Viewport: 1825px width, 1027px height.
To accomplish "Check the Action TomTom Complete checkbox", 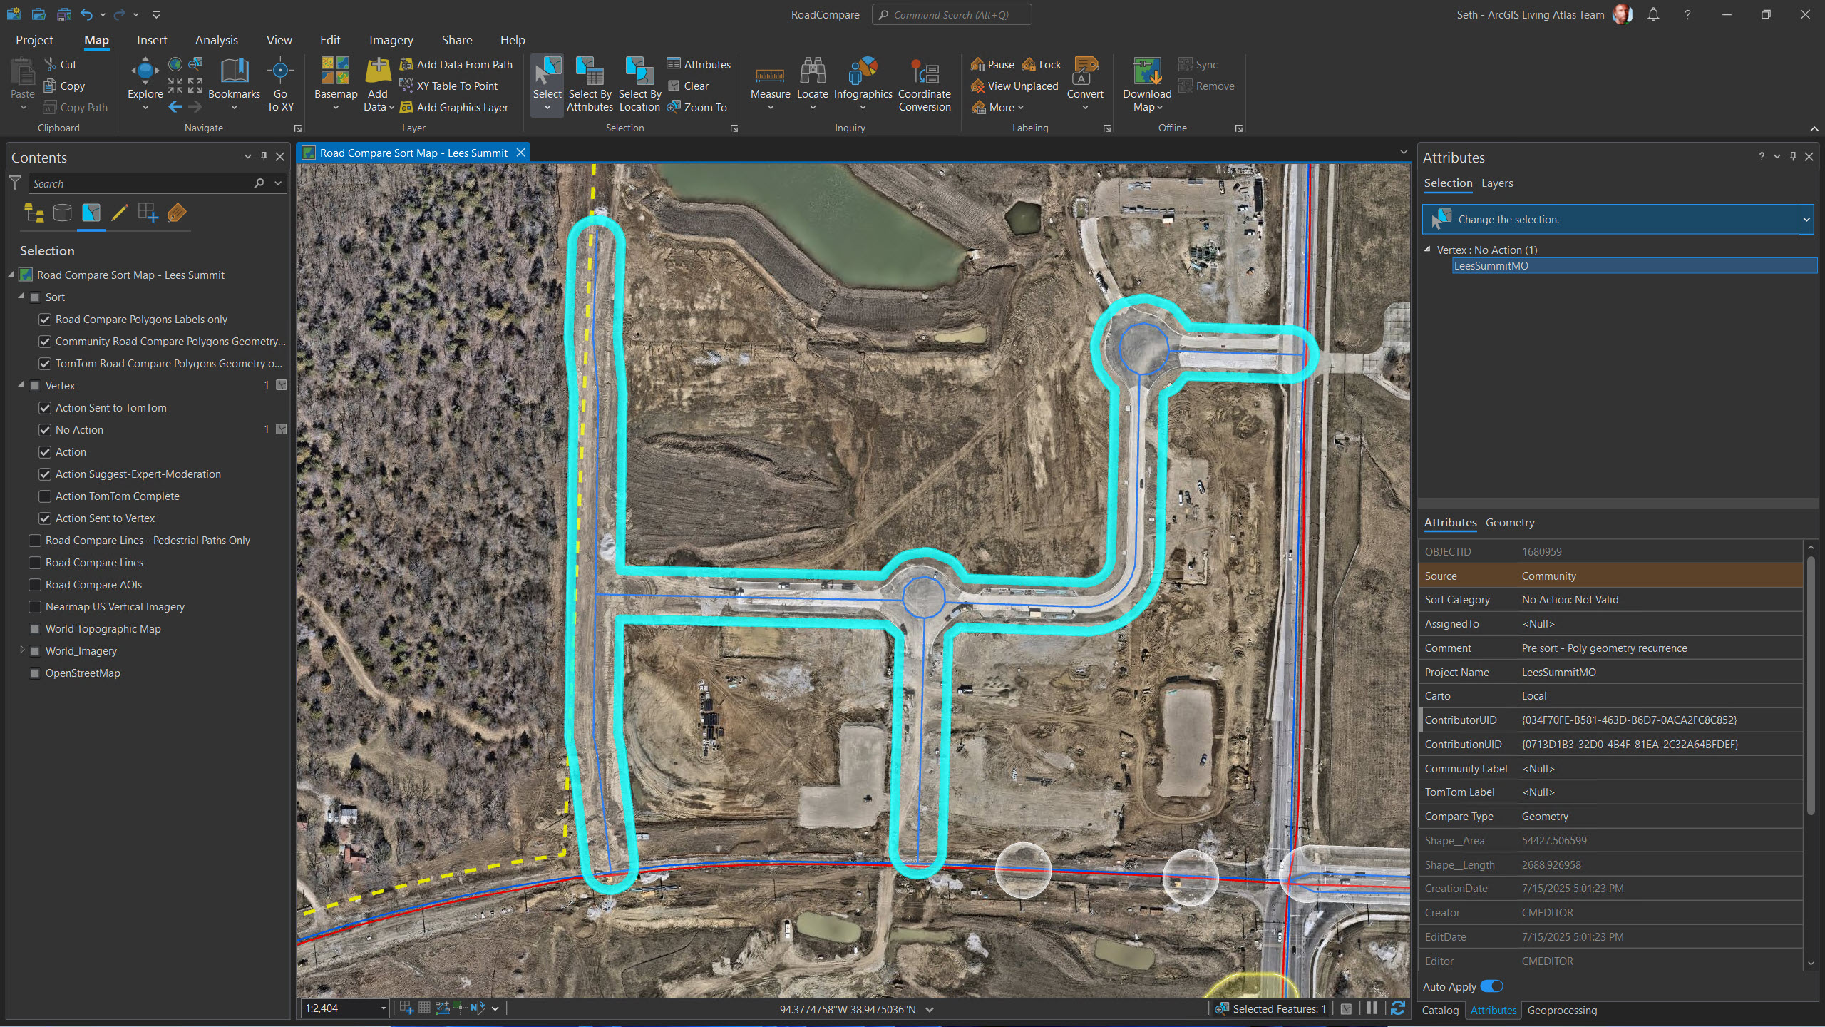I will [x=45, y=496].
